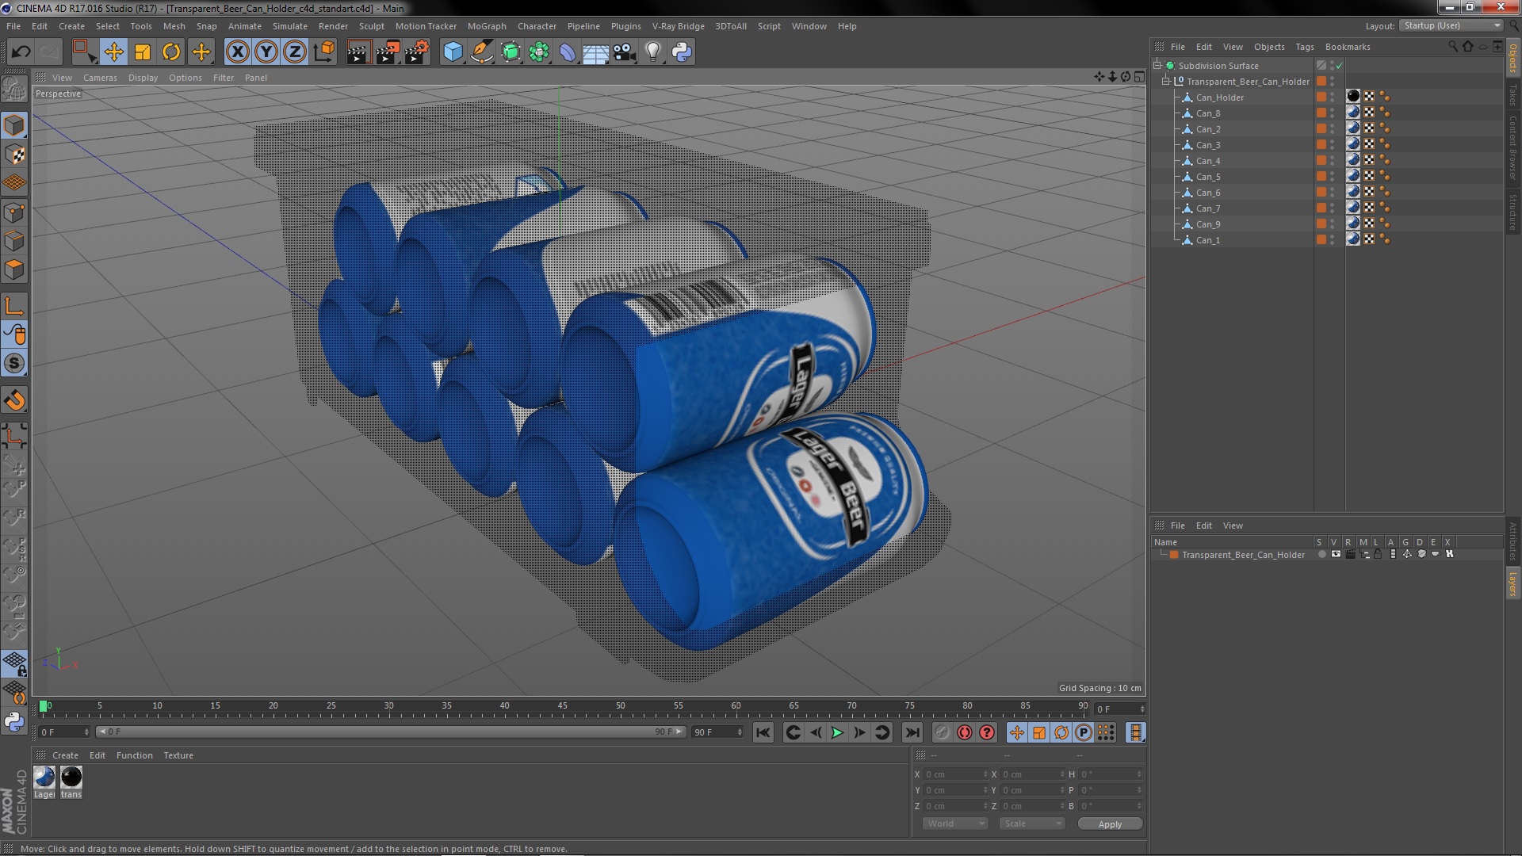This screenshot has width=1522, height=856.
Task: Add a Camera object
Action: (x=625, y=52)
